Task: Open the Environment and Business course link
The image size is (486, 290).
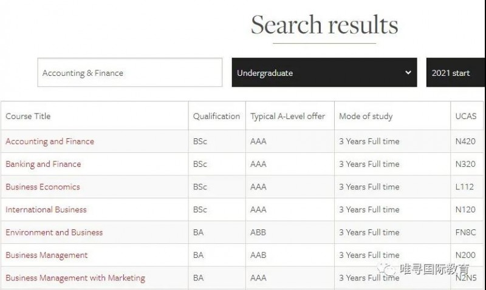Action: point(54,232)
